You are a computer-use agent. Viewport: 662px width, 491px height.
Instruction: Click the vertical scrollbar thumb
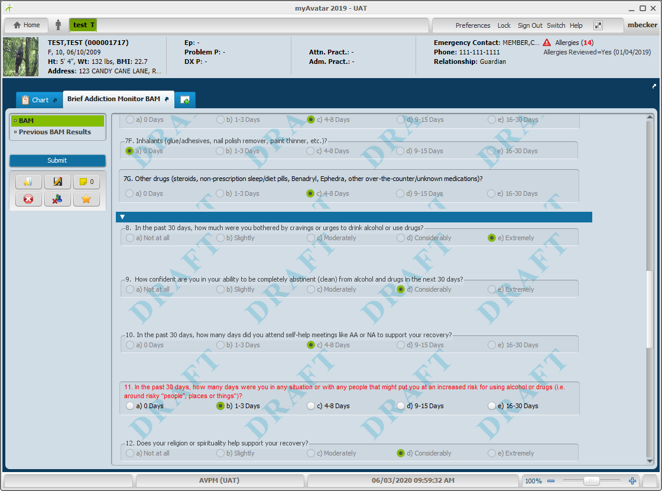click(650, 310)
